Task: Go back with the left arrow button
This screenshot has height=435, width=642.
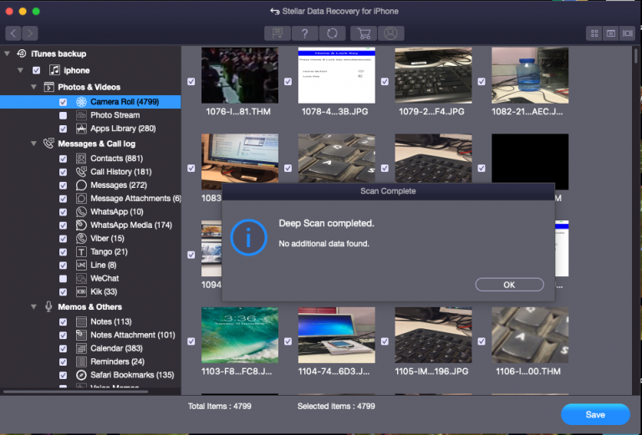Action: pos(13,33)
